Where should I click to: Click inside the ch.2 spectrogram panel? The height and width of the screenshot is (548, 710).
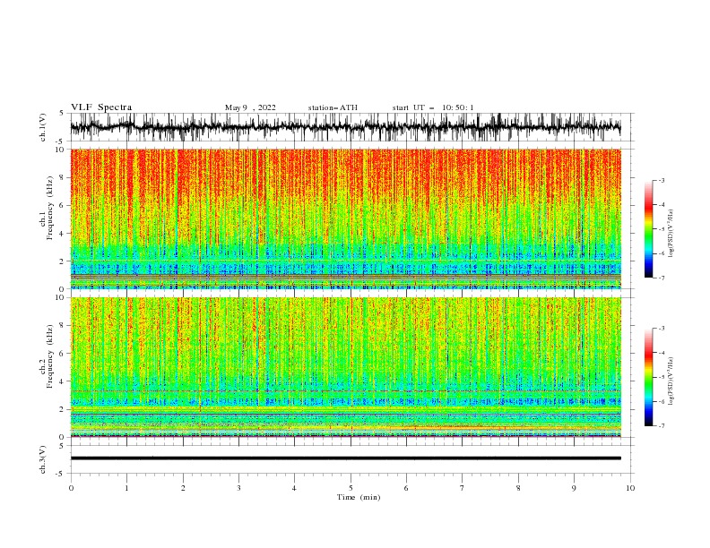(345, 367)
